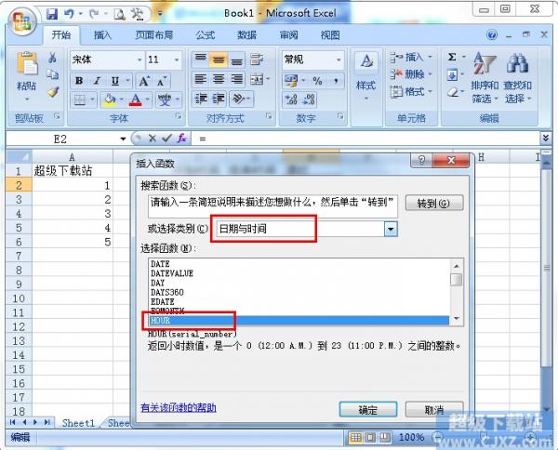Select the HOUR function in list
Image resolution: width=558 pixels, height=450 pixels.
(x=299, y=321)
